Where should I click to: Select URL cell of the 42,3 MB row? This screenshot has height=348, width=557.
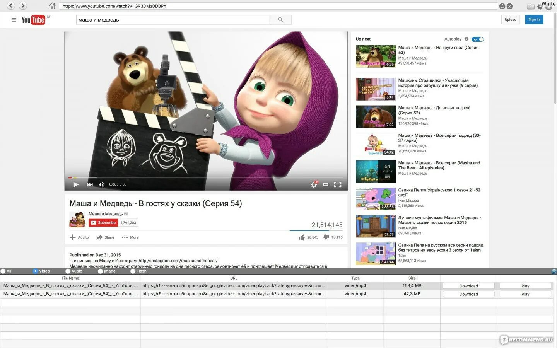tap(234, 294)
